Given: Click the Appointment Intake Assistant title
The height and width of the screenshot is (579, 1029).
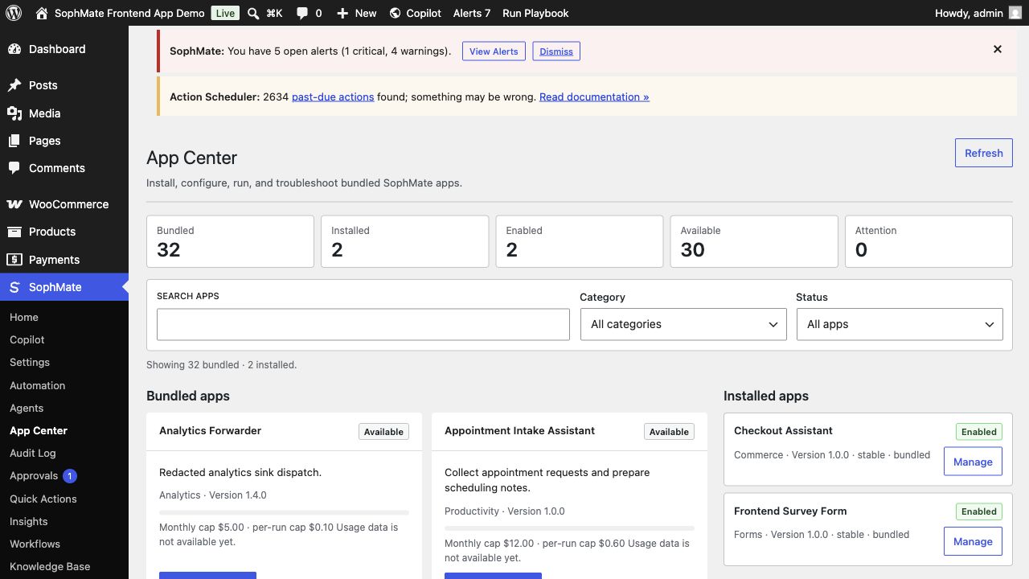Looking at the screenshot, I should [x=519, y=430].
